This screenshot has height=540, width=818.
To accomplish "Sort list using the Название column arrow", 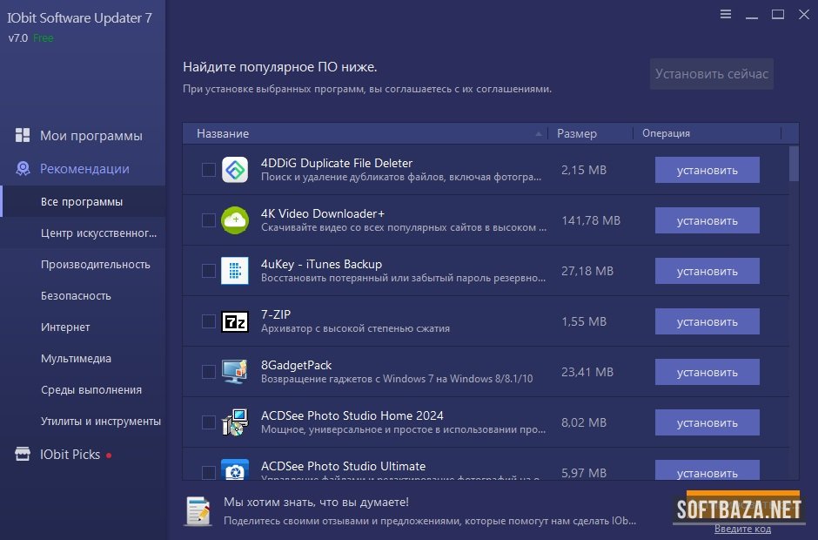I will [x=539, y=133].
